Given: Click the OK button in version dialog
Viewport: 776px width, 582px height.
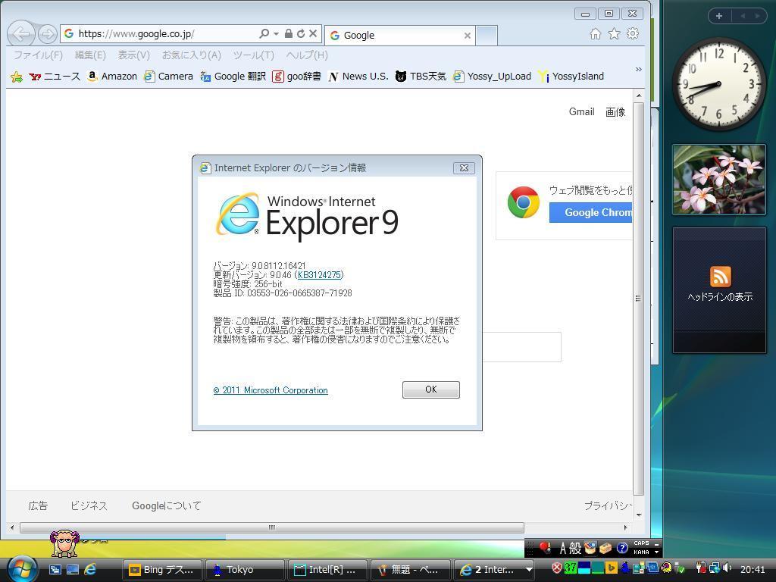Looking at the screenshot, I should tap(431, 390).
